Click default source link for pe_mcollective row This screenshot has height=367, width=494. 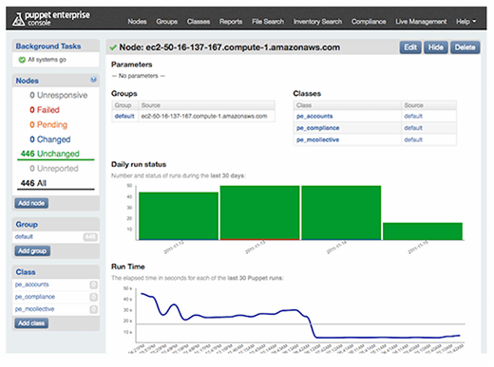pos(413,139)
